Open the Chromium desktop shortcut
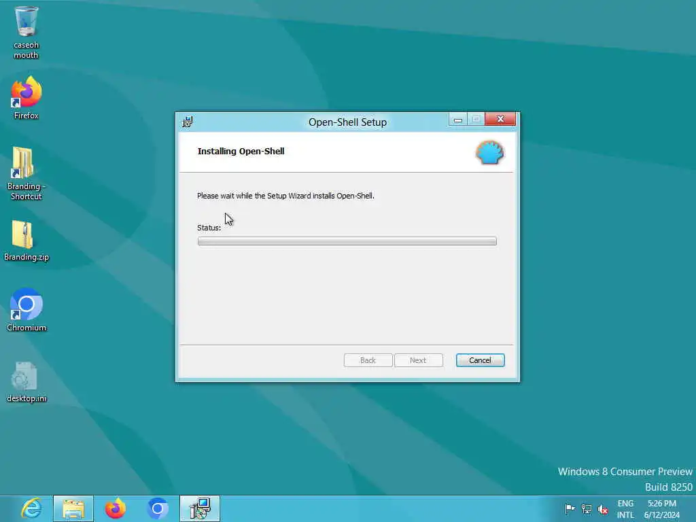Screen dimensions: 696x522 [x=27, y=309]
